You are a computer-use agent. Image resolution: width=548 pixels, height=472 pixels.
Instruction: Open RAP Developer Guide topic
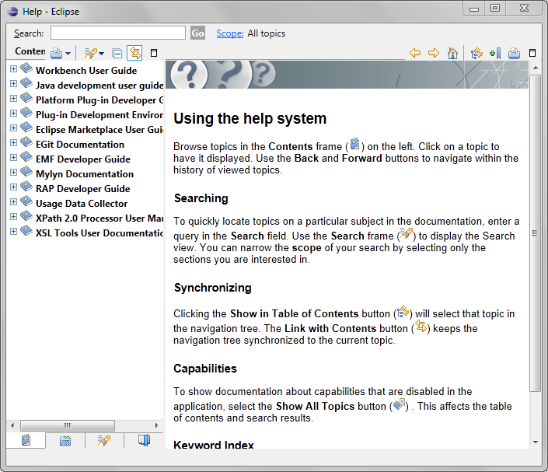83,189
